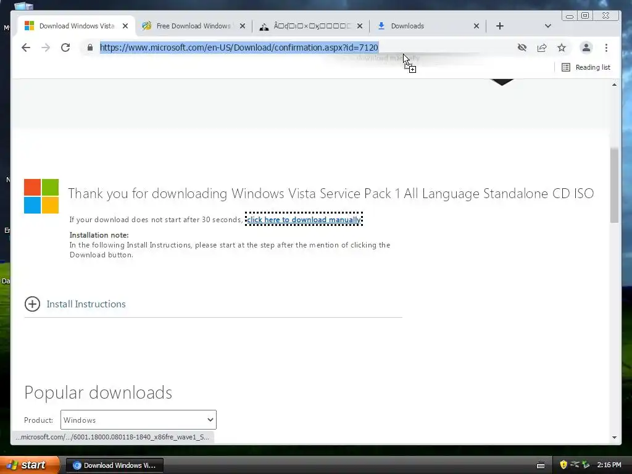Expand the tab search chevron
Screen dimensions: 632x474
(x=548, y=26)
